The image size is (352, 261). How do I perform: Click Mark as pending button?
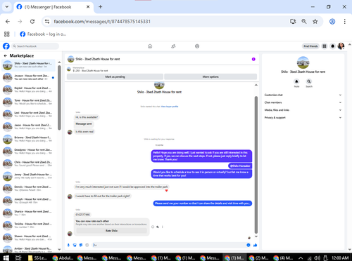pos(115,76)
